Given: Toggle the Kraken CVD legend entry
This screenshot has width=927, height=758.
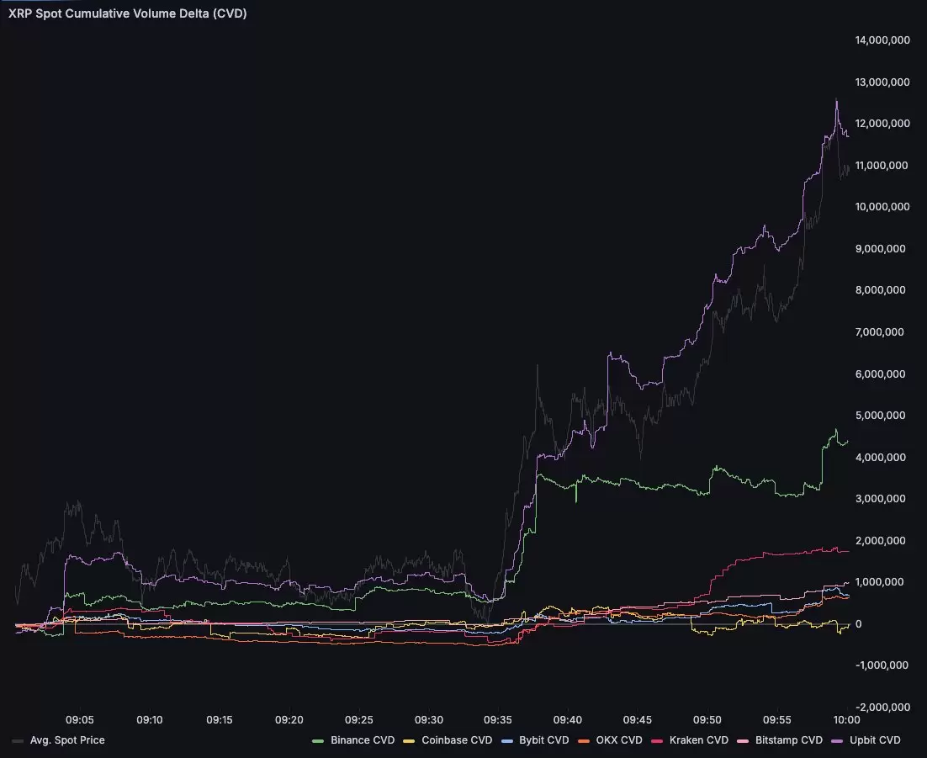Looking at the screenshot, I should click(690, 740).
